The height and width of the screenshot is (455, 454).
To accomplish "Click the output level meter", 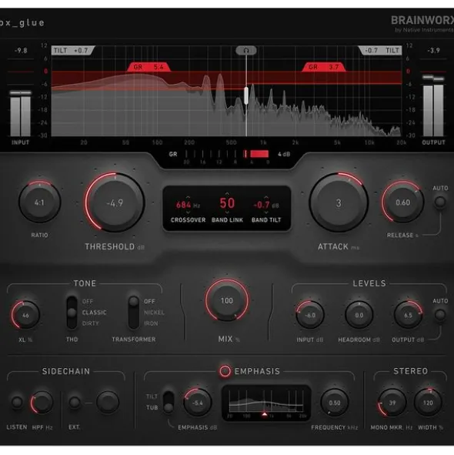I will 433,105.
